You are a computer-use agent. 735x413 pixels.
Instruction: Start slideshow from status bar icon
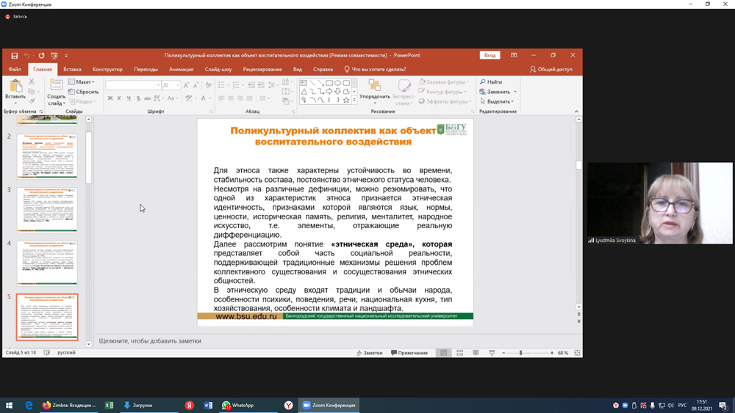(492, 353)
